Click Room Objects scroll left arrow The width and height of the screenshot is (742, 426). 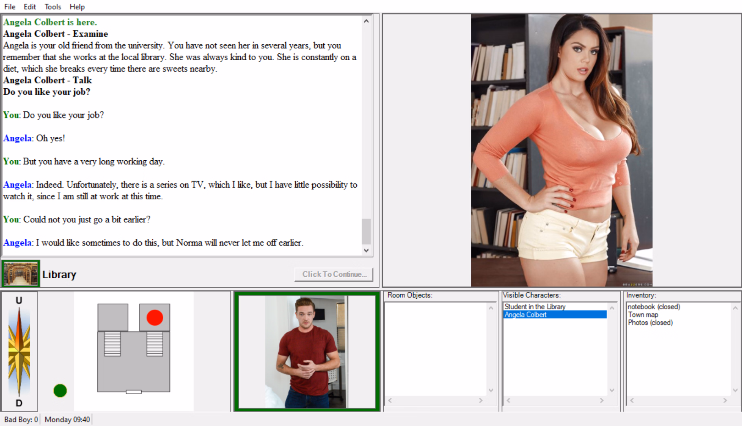390,400
